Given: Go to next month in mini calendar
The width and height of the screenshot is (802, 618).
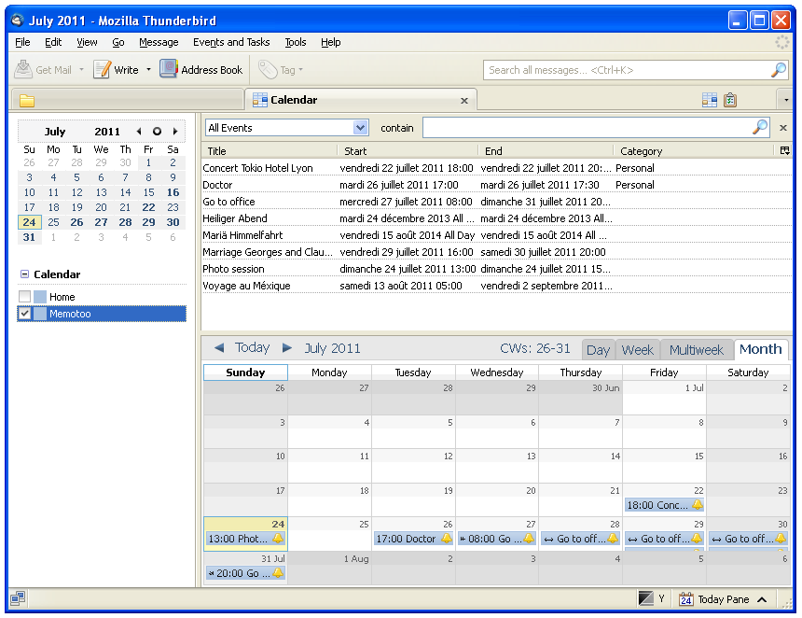Looking at the screenshot, I should [175, 132].
